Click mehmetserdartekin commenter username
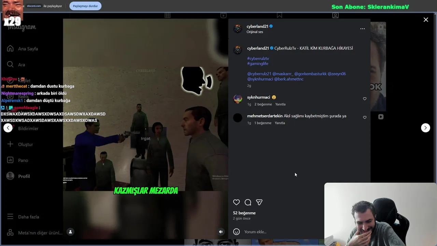The width and height of the screenshot is (437, 246). pos(265,116)
